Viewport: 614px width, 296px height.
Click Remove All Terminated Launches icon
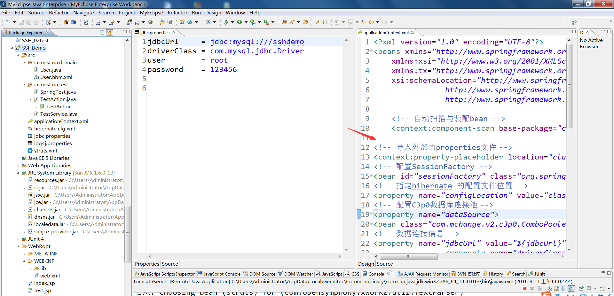539,288
